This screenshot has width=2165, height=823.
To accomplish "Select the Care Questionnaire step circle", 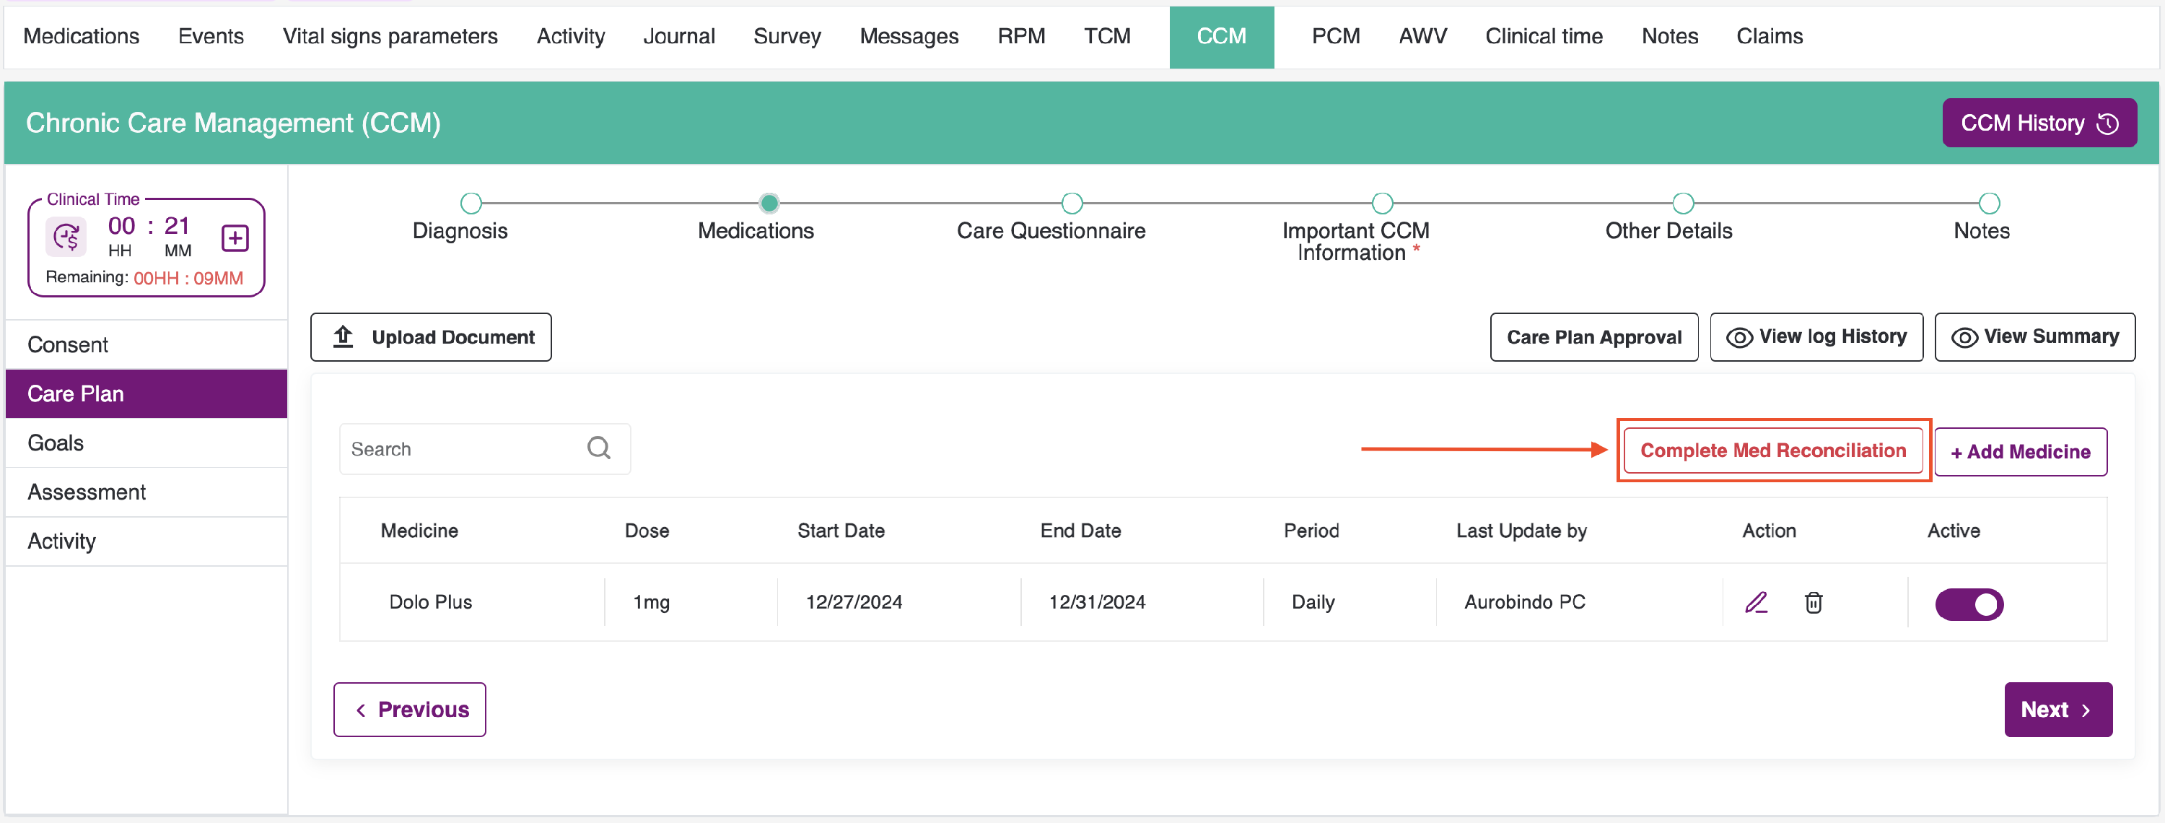I will tap(1071, 203).
